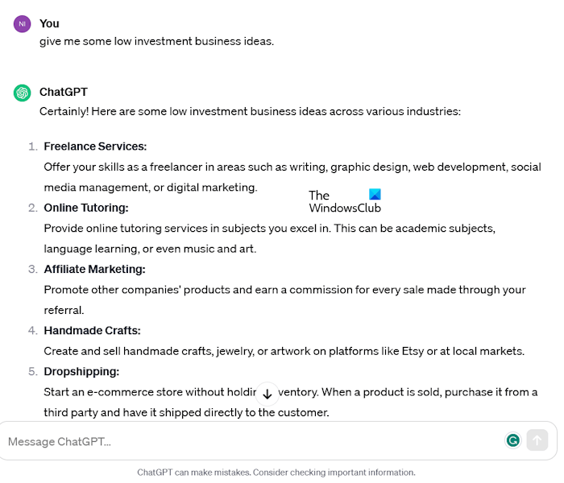Click the Etsy handmade crafts description line
This screenshot has height=483, width=564.
(x=284, y=351)
